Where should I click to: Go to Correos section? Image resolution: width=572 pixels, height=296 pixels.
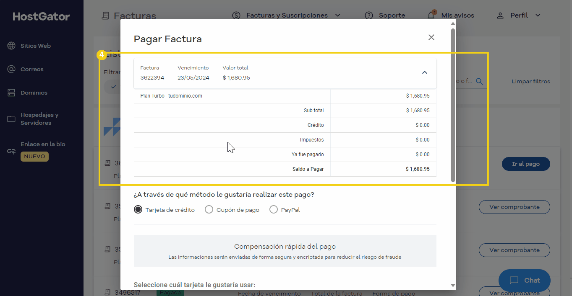click(32, 69)
